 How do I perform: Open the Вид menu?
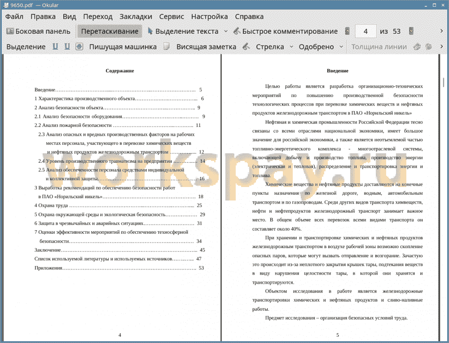tap(69, 17)
